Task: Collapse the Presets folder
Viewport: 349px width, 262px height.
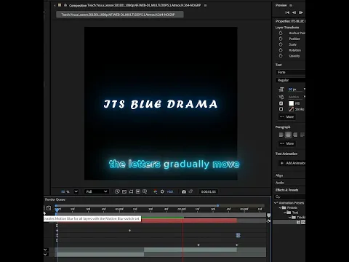Action: tap(281, 207)
